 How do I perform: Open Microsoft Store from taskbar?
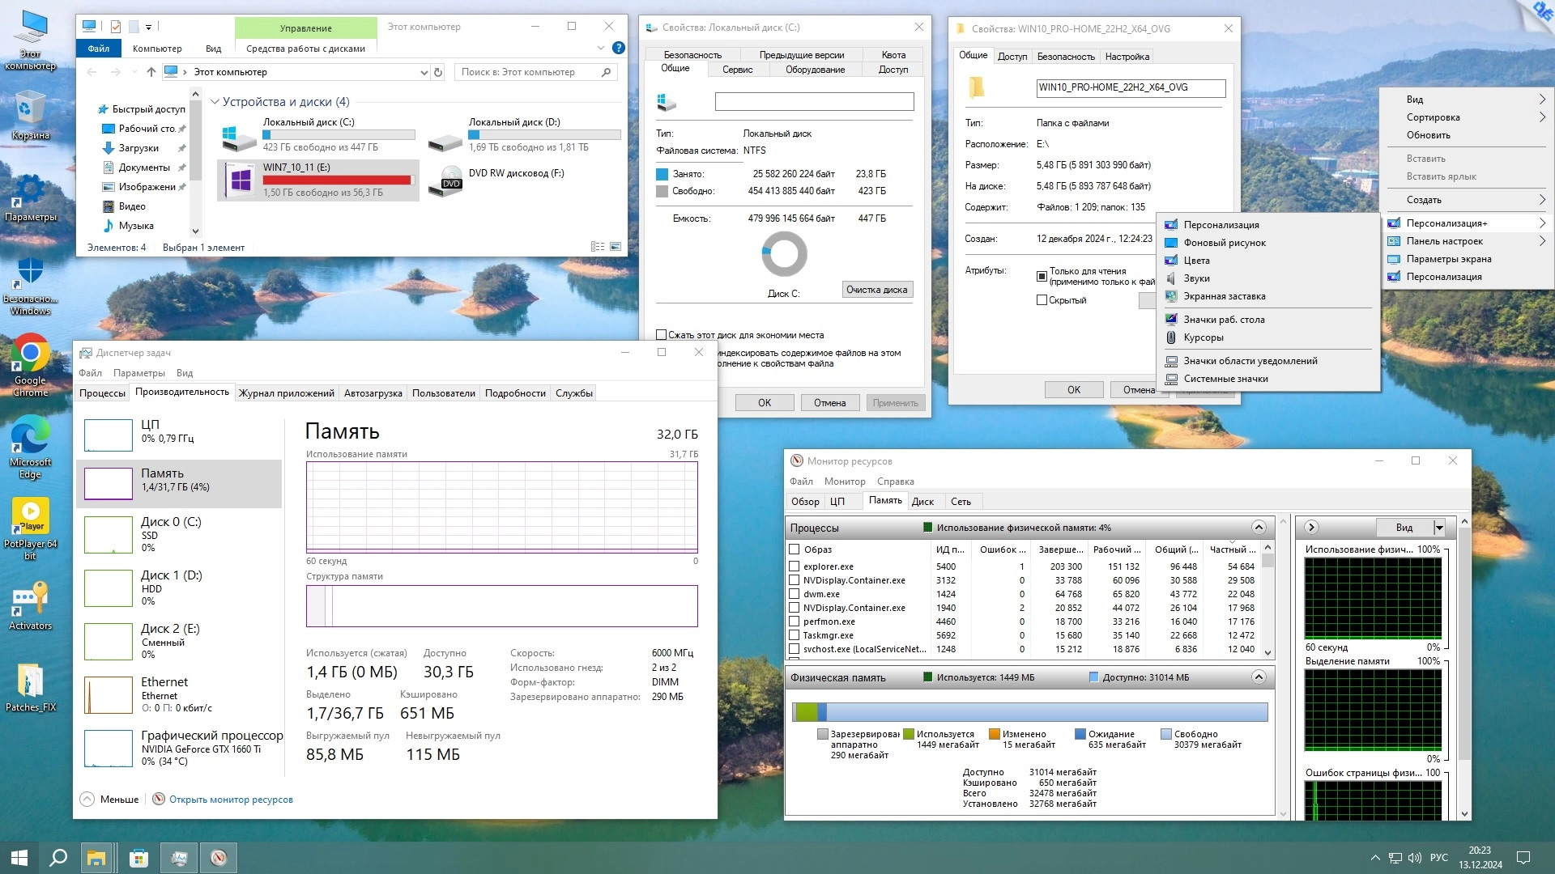[138, 858]
